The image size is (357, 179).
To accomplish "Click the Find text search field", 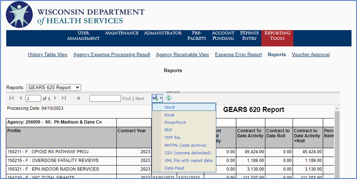I will point(105,99).
